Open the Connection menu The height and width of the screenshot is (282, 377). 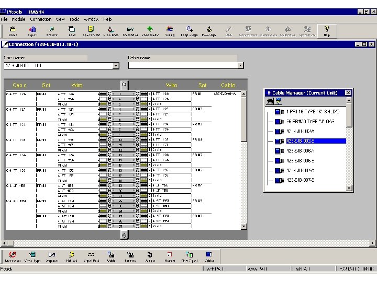click(41, 19)
